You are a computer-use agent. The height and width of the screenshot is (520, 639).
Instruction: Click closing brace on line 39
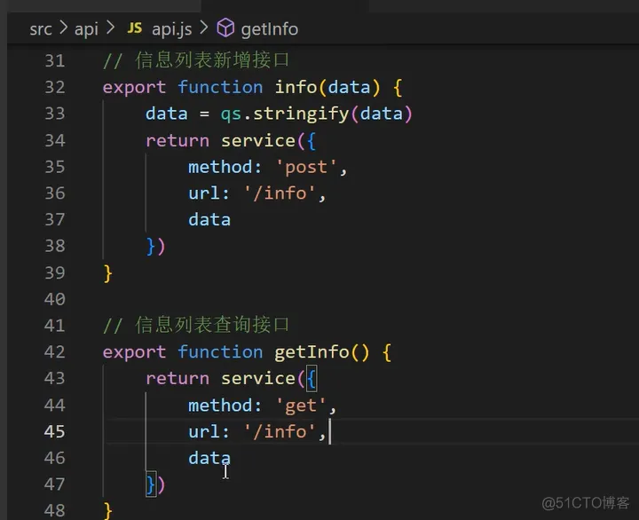[107, 273]
